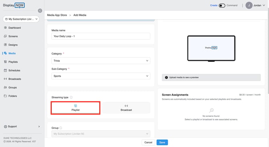The image size is (269, 147).
Task: Open Folders in the sidebar
Action: [x=12, y=96]
